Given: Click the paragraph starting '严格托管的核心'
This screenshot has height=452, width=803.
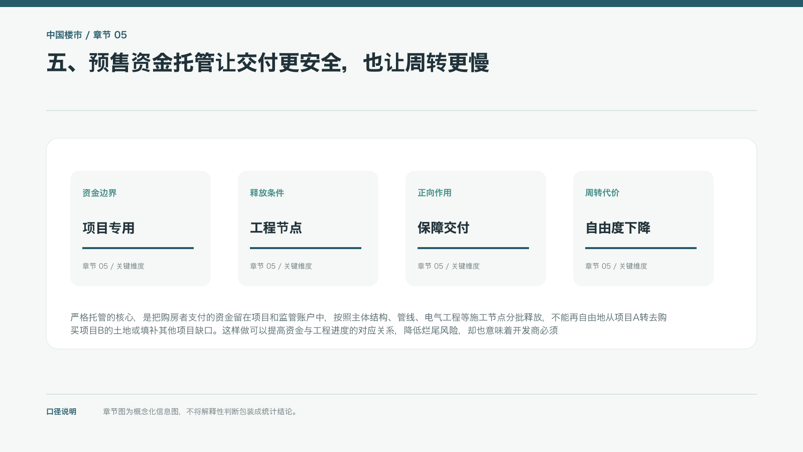Looking at the screenshot, I should [369, 324].
